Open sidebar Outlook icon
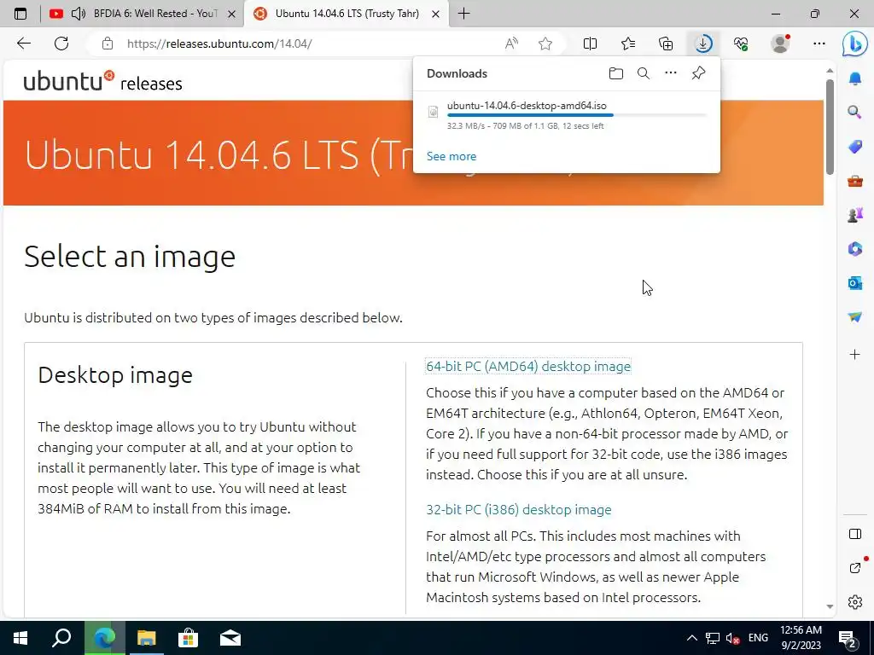 click(854, 283)
